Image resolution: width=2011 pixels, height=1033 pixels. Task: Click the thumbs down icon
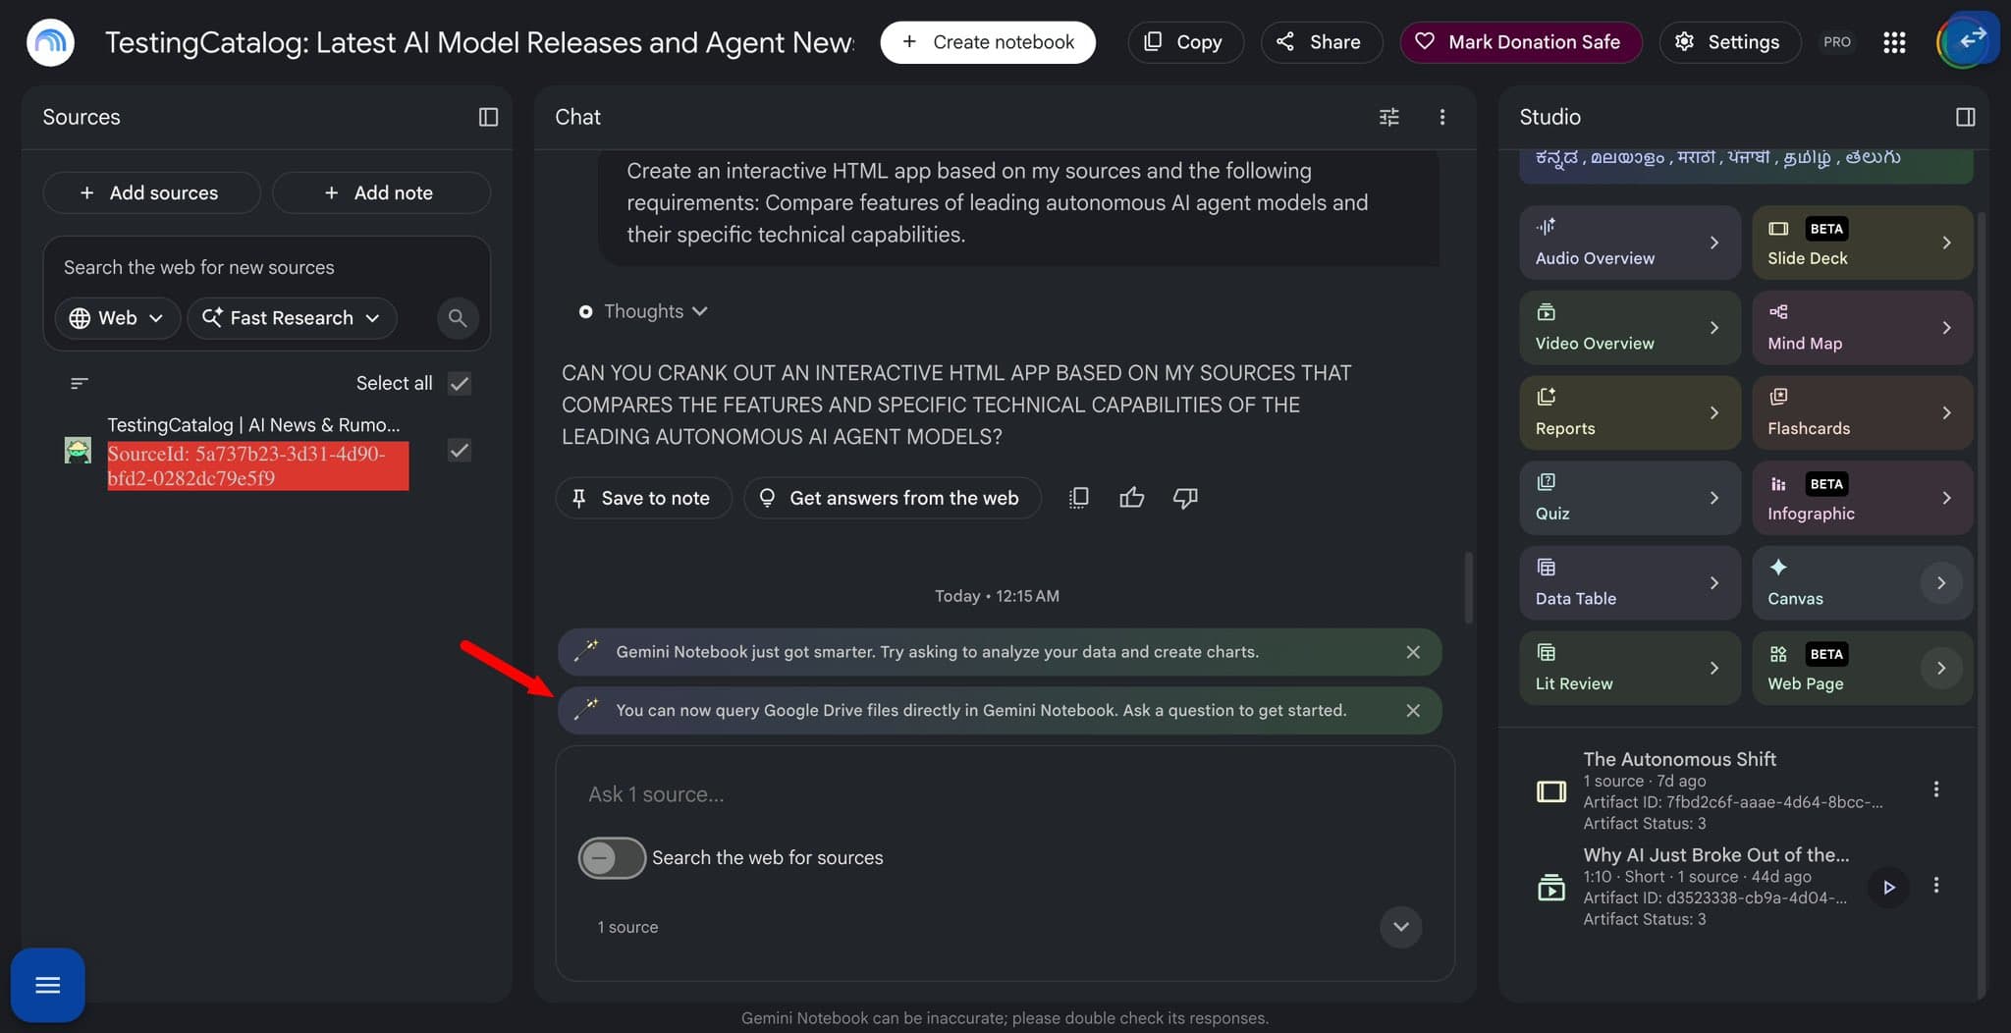pyautogui.click(x=1185, y=498)
